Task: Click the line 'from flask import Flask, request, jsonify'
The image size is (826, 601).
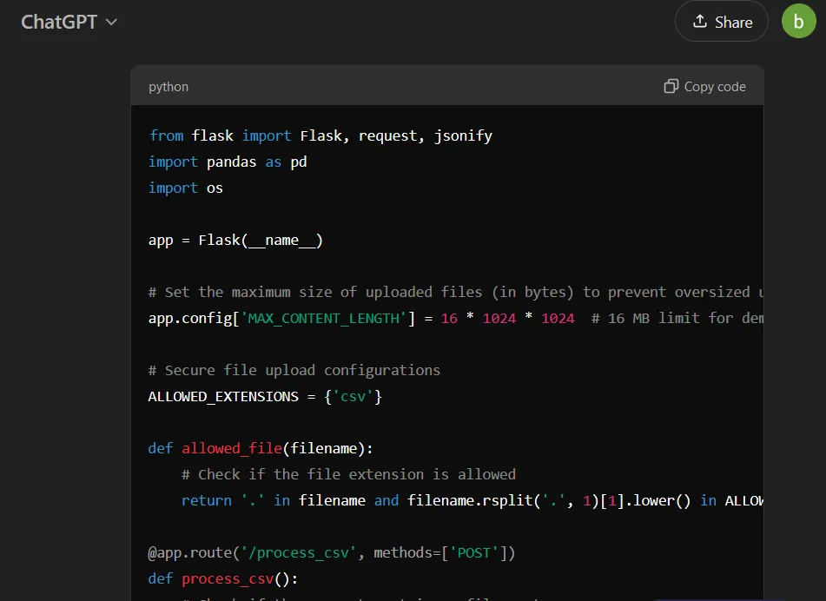Action: pos(320,135)
